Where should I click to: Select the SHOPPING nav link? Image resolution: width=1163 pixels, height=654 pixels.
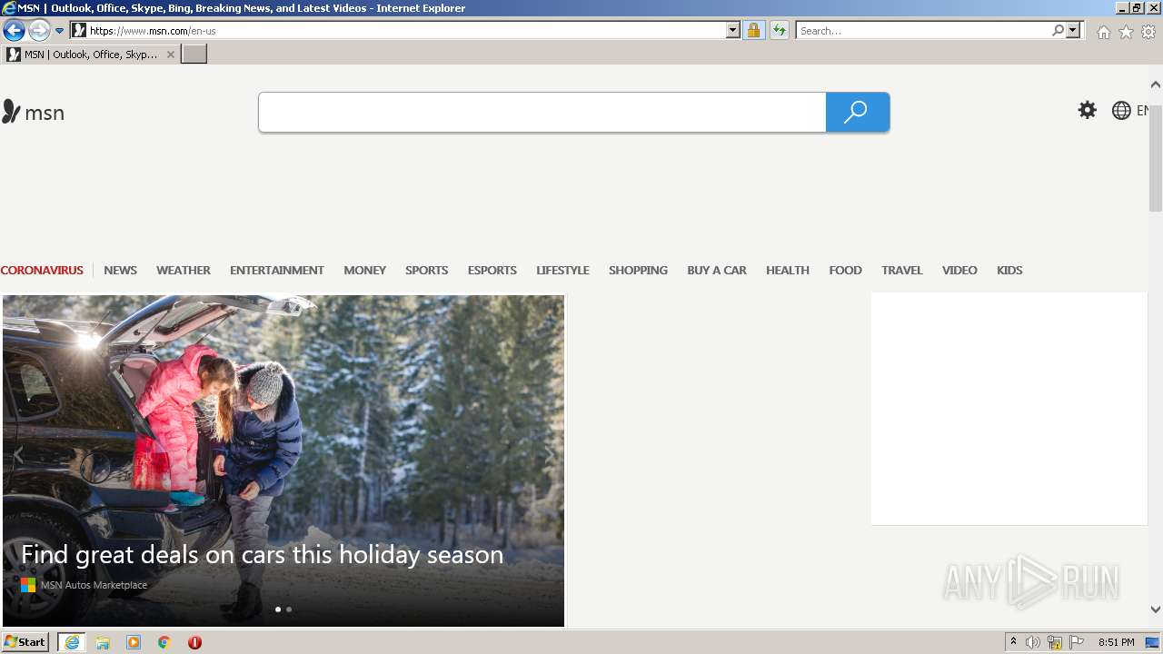click(638, 270)
